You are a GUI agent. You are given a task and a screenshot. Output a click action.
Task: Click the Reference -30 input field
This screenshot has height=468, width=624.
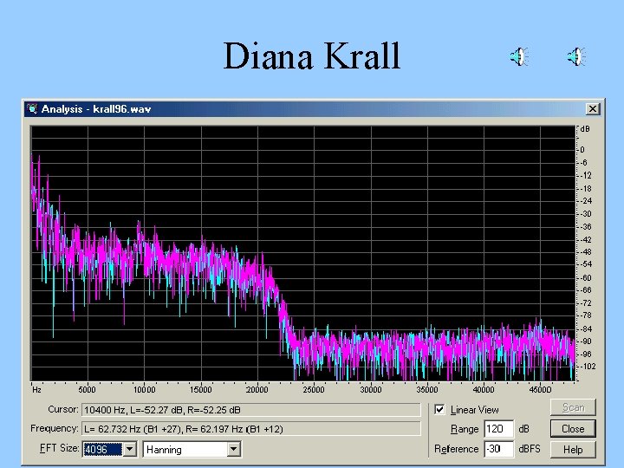point(498,449)
